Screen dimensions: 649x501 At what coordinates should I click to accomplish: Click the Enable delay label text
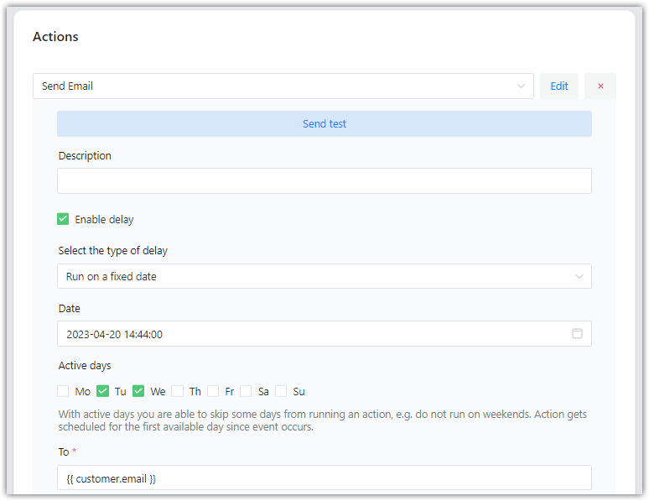coord(104,219)
